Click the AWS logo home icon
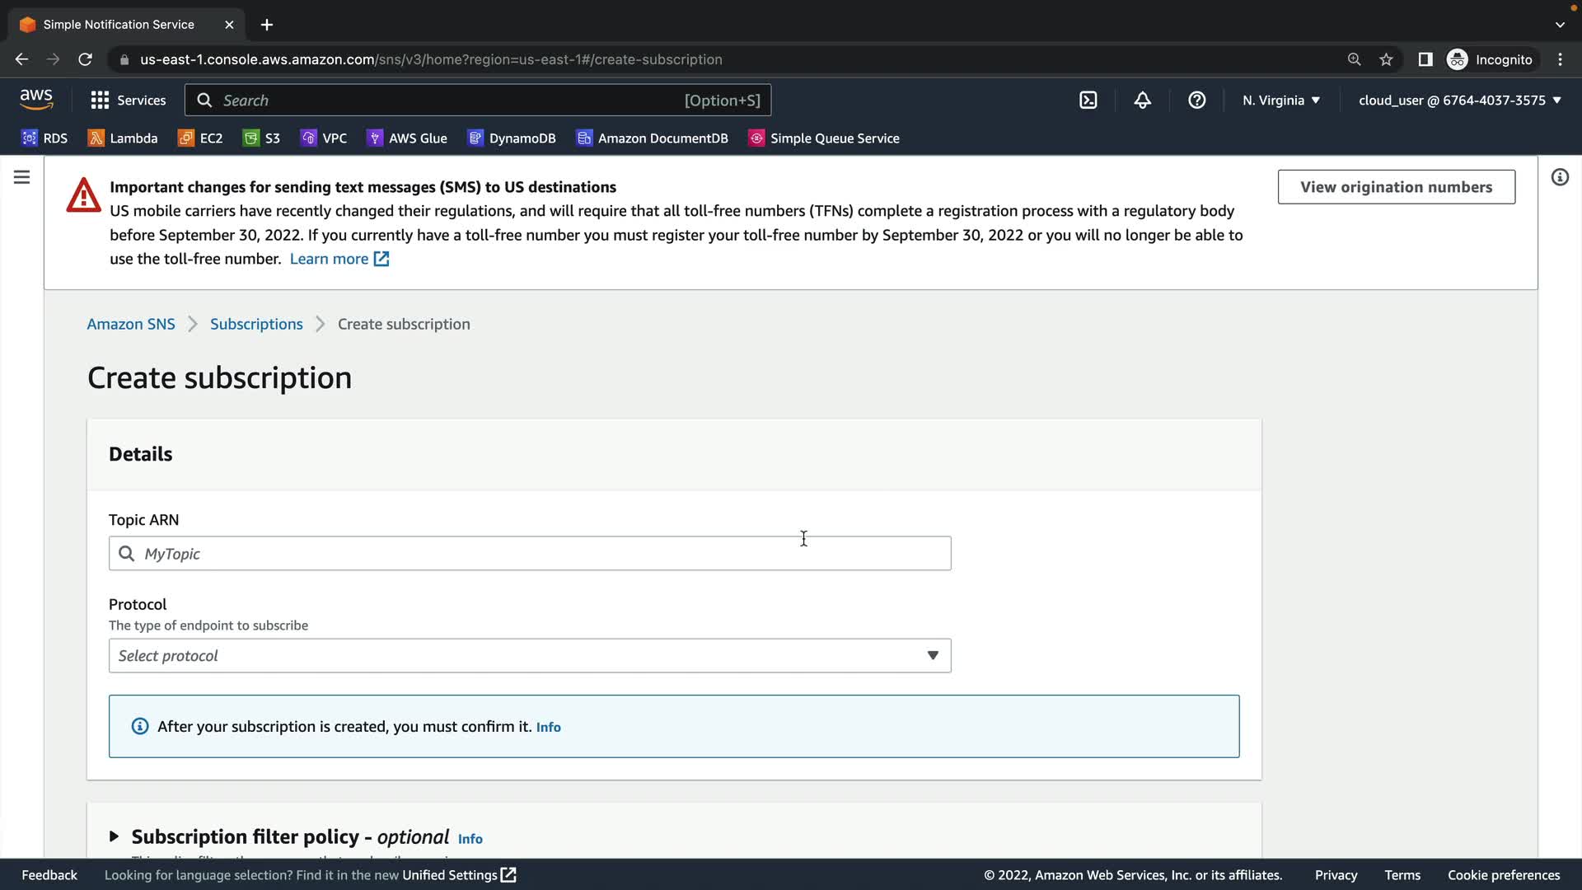 coord(36,100)
